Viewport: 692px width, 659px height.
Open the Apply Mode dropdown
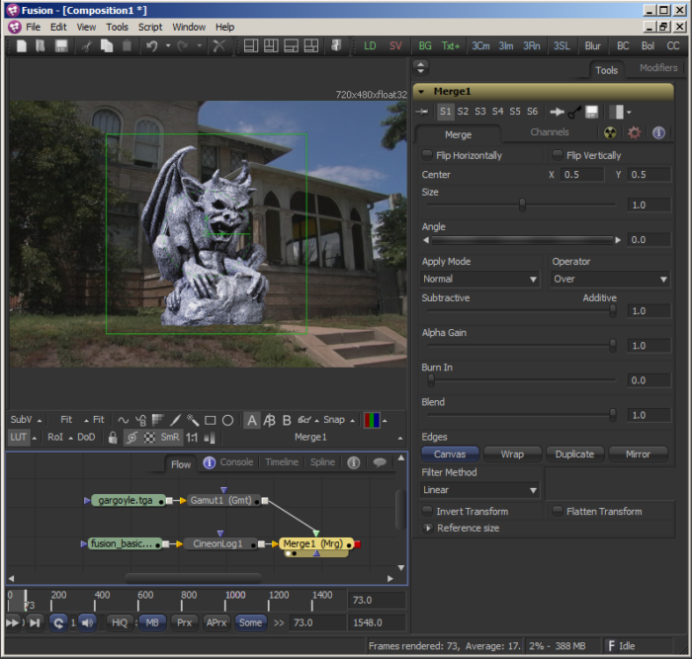(x=480, y=280)
